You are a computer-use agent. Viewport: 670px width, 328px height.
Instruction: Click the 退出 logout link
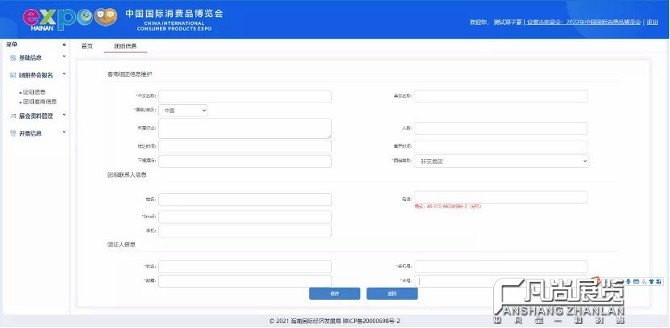coord(651,22)
